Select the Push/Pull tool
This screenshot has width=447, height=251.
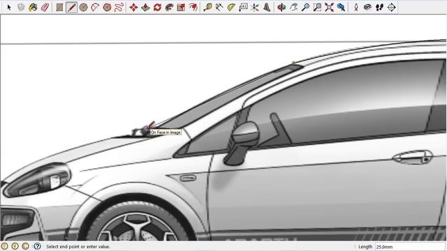[145, 8]
